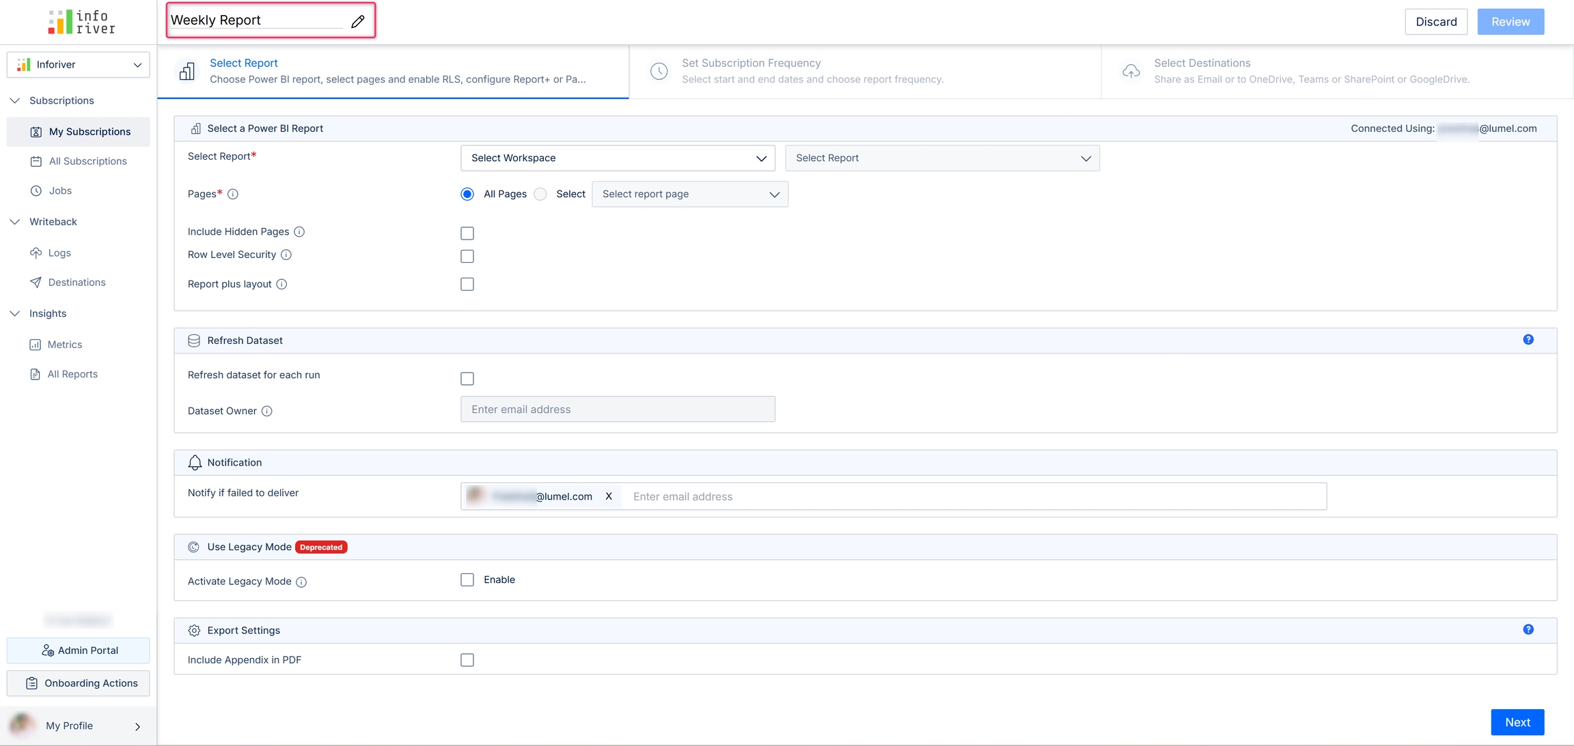This screenshot has height=746, width=1574.
Task: Click the Row Level Security info icon
Action: (x=286, y=255)
